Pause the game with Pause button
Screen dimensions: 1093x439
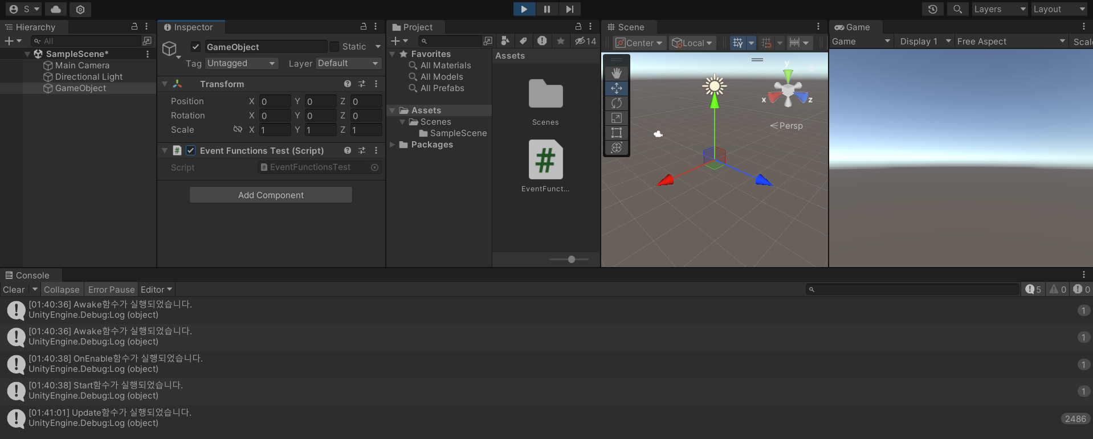point(546,9)
